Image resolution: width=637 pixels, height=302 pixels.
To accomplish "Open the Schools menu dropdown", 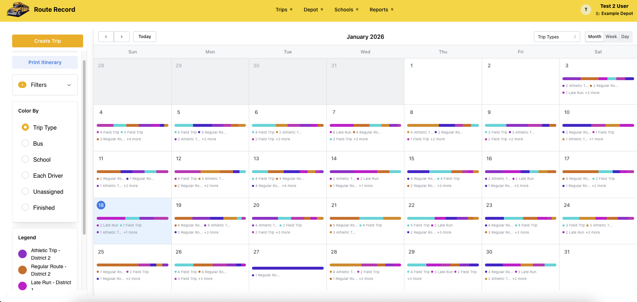I will click(x=347, y=10).
